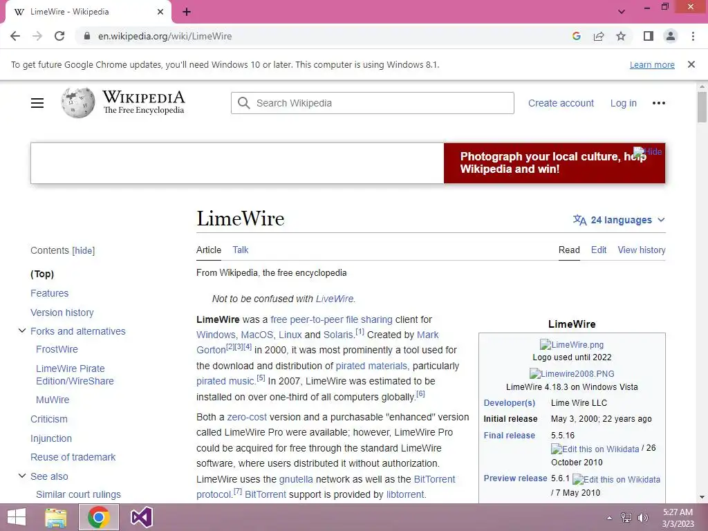The width and height of the screenshot is (708, 531).
Task: Open Chrome's three-dot menu
Action: 693,36
